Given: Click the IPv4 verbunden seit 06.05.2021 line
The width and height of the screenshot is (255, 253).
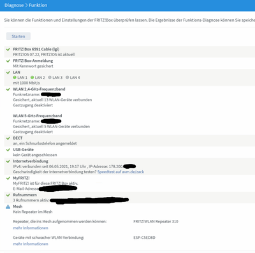Looking at the screenshot, I should pyautogui.click(x=75, y=166).
